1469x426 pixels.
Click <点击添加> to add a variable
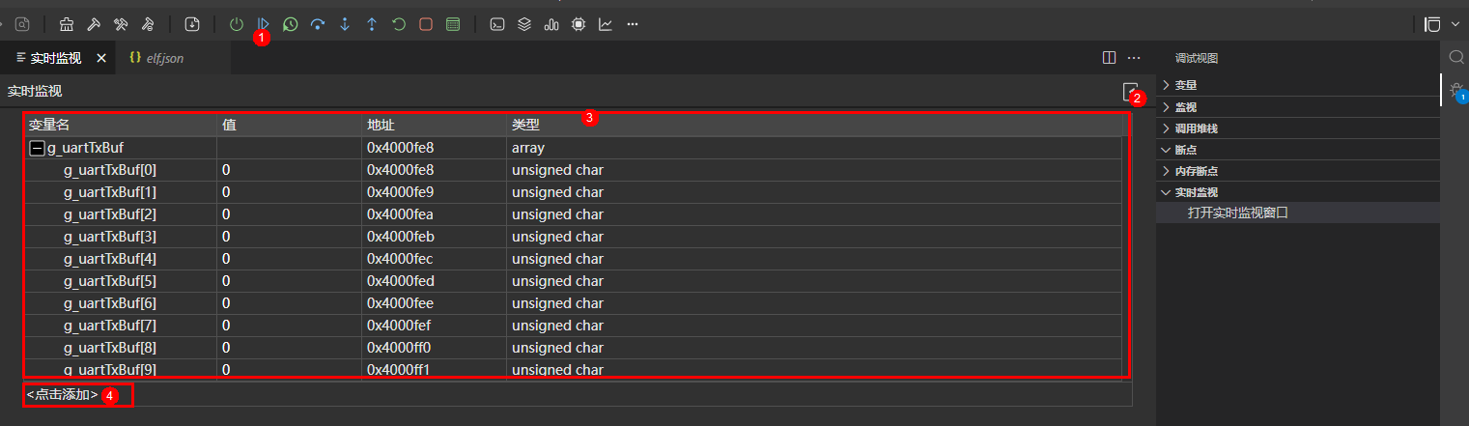coord(63,395)
